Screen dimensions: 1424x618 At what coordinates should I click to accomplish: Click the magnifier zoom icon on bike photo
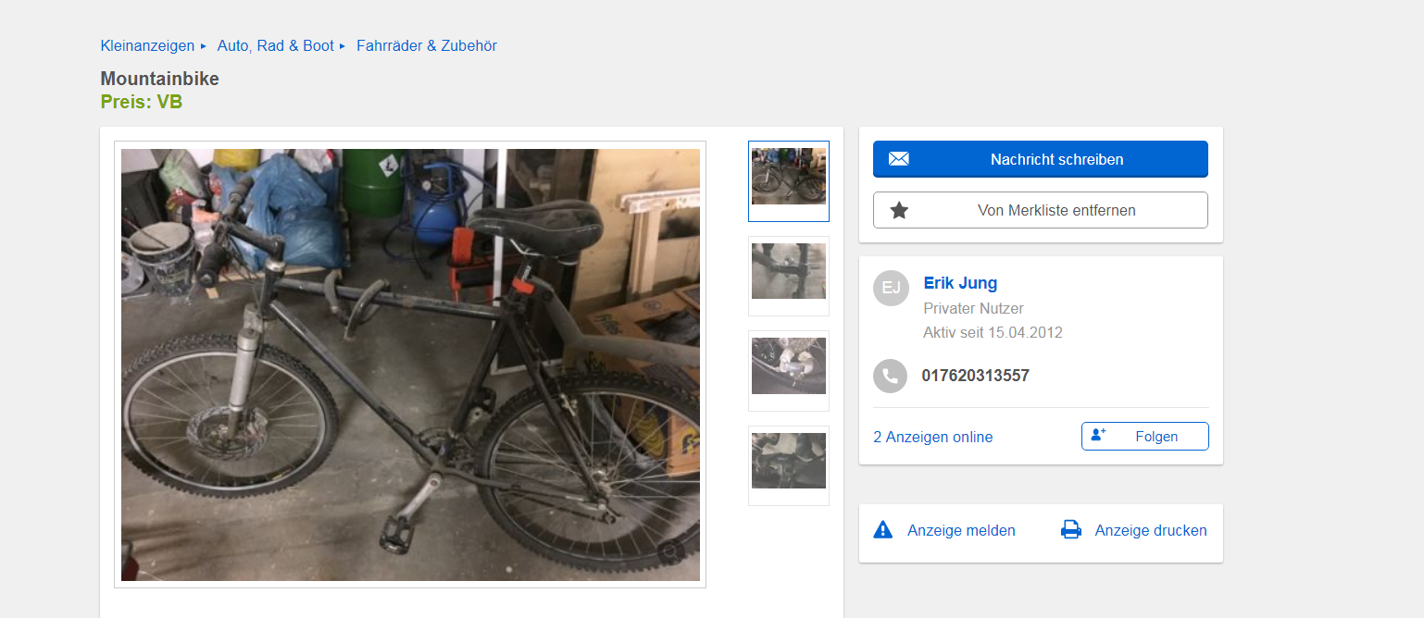coord(671,552)
